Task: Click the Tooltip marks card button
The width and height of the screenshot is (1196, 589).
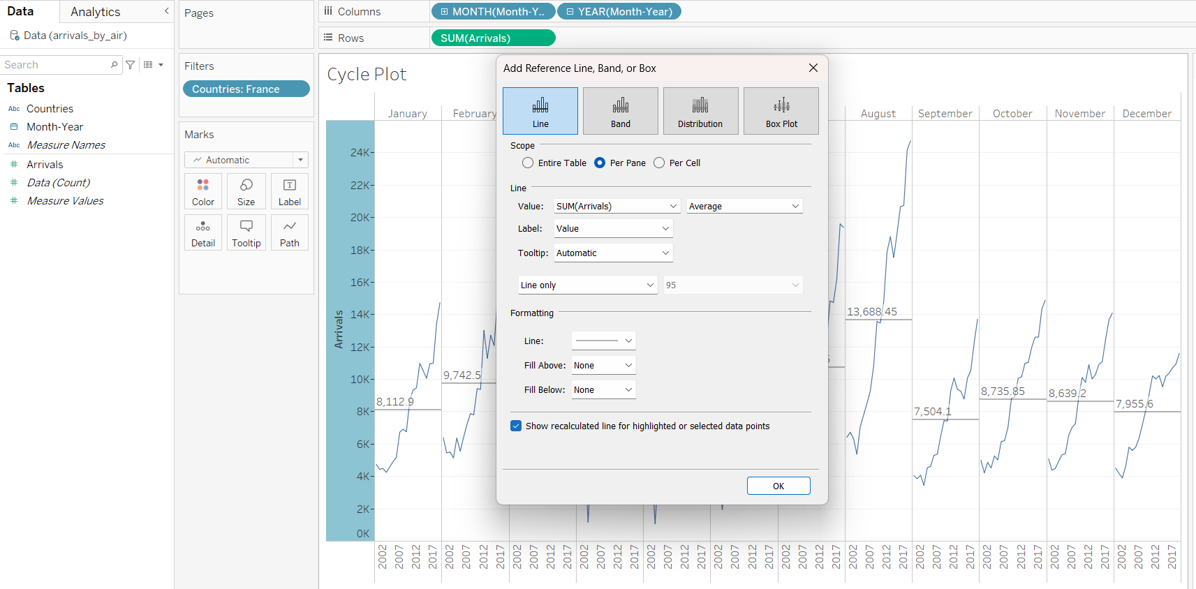Action: coord(246,232)
